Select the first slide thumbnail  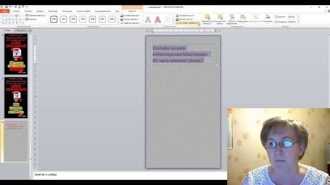coord(16,54)
